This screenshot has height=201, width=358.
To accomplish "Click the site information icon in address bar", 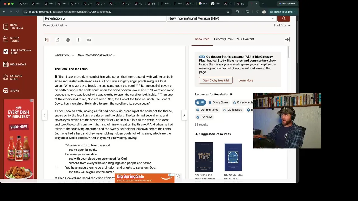I will pyautogui.click(x=25, y=12).
